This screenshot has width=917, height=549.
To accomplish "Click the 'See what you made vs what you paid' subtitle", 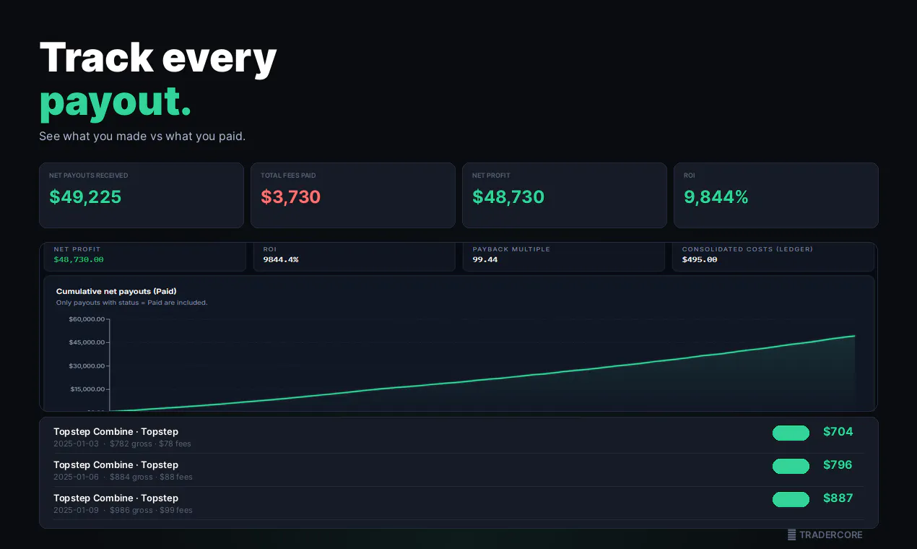I will [142, 137].
